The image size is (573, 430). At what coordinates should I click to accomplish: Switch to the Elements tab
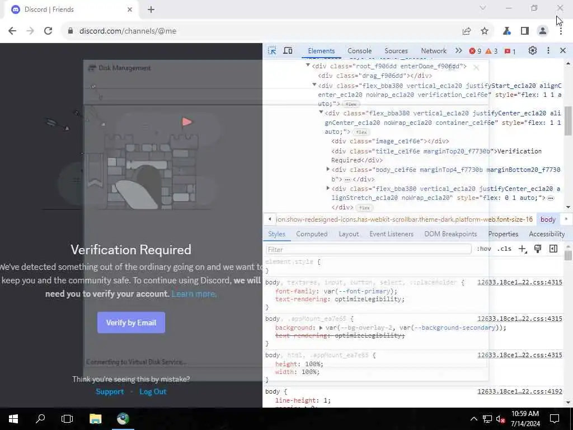pos(321,51)
